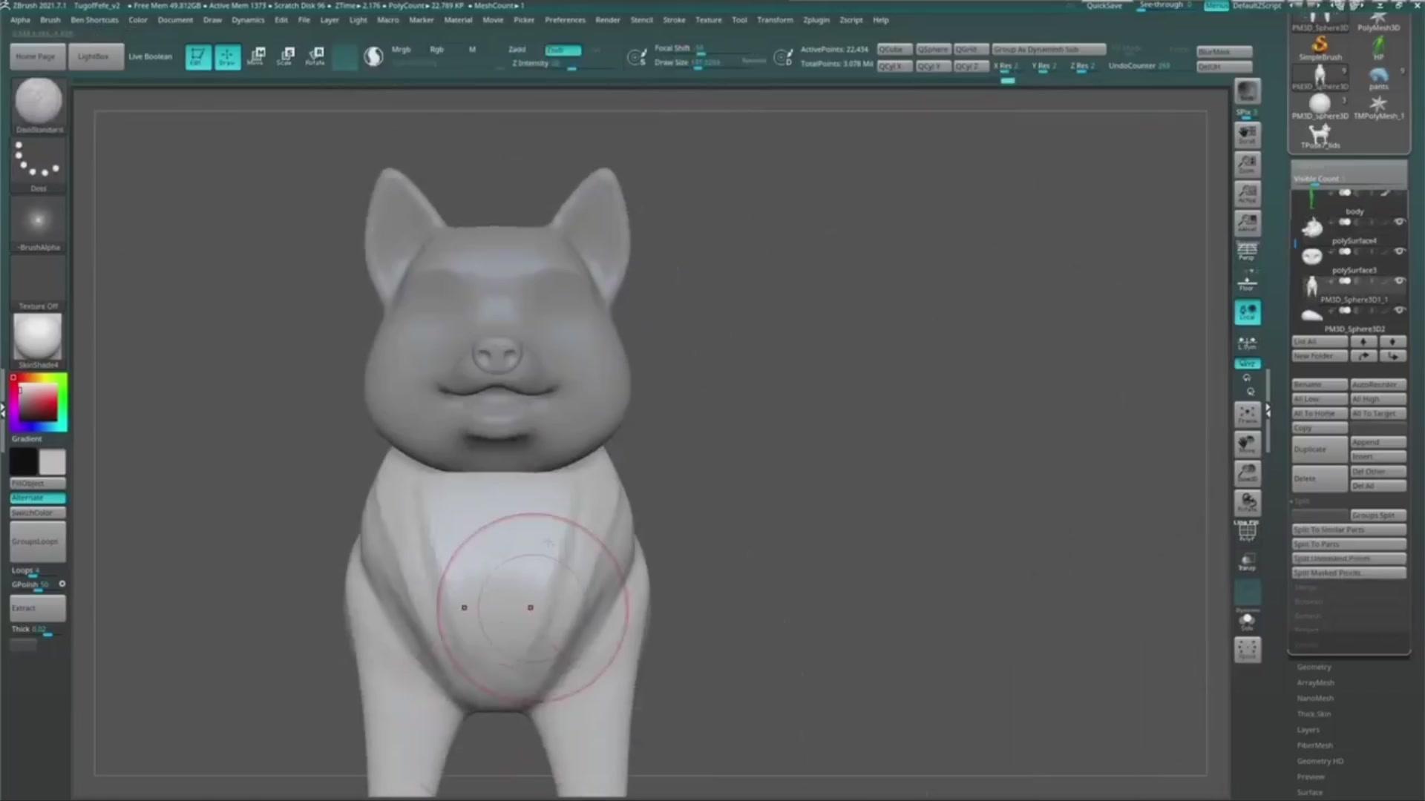
Task: Click the Frame view icon
Action: [x=1247, y=415]
